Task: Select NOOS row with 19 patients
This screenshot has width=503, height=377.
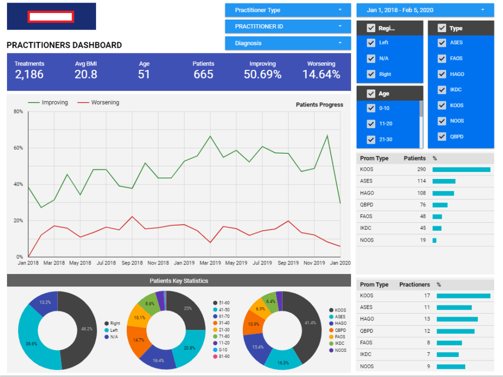Action: 425,240
